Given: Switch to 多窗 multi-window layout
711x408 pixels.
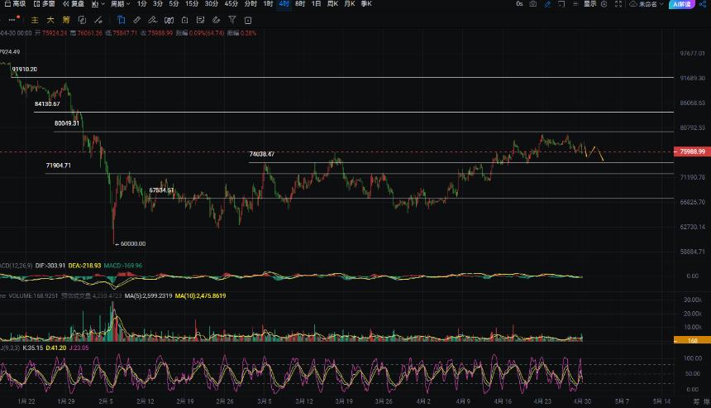Looking at the screenshot, I should pos(45,3).
